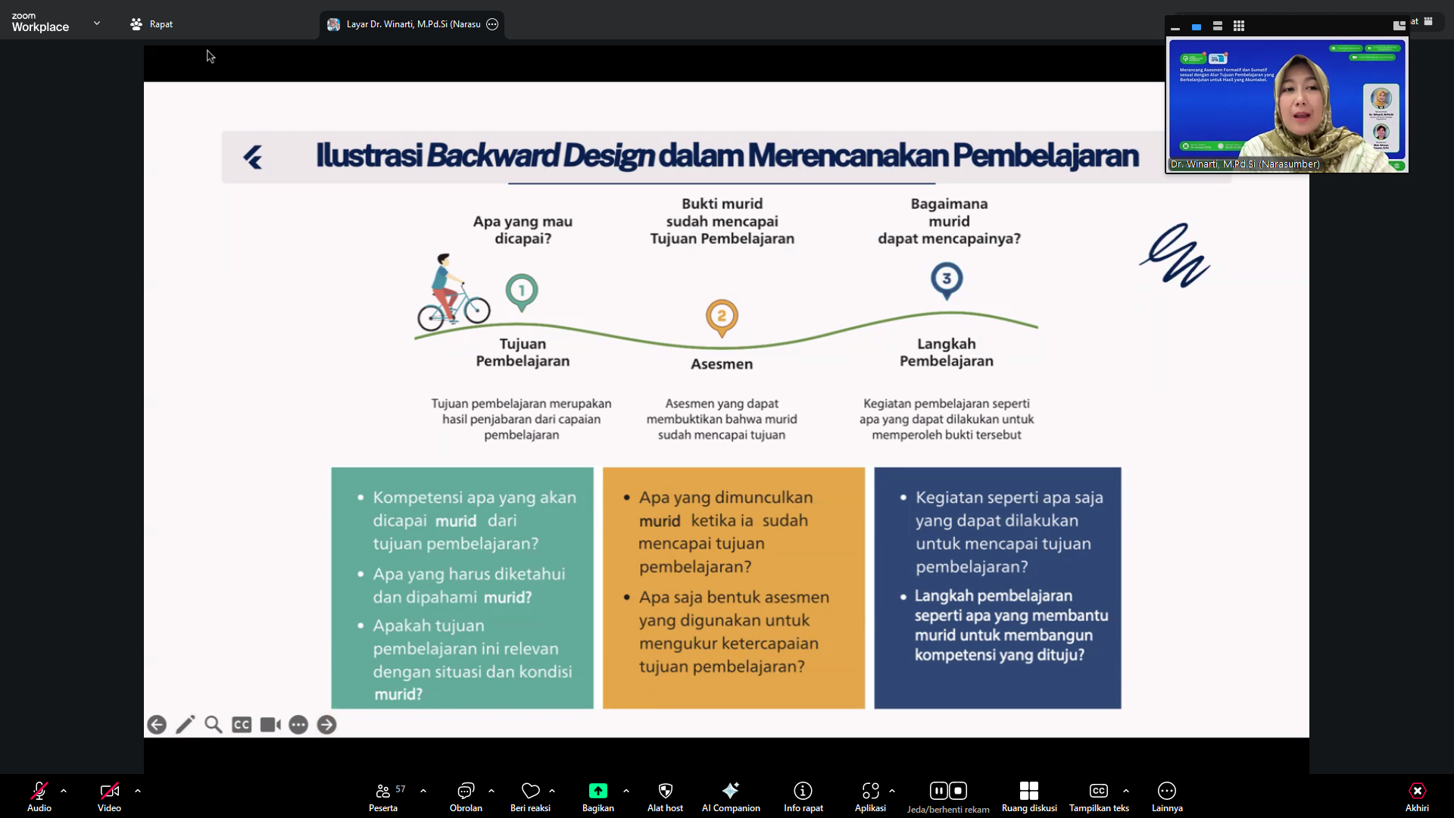
Task: Expand the Tampilkan teks options caret
Action: [x=1126, y=791]
